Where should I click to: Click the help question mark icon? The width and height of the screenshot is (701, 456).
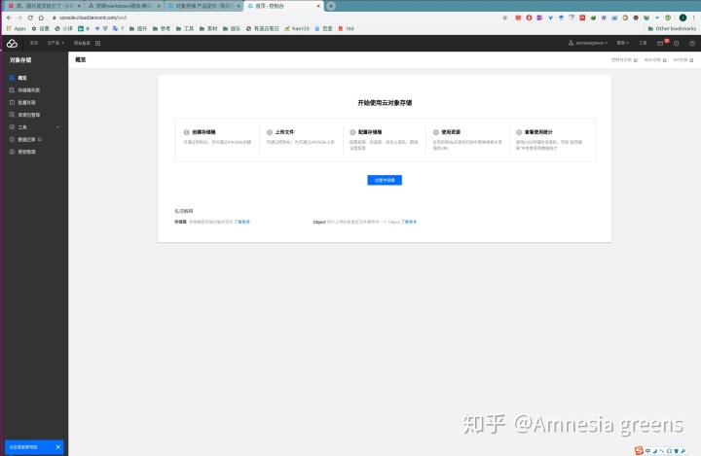tap(692, 44)
